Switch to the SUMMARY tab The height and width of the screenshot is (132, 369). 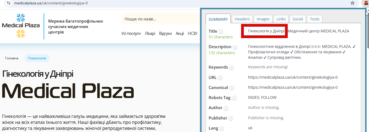pyautogui.click(x=218, y=19)
